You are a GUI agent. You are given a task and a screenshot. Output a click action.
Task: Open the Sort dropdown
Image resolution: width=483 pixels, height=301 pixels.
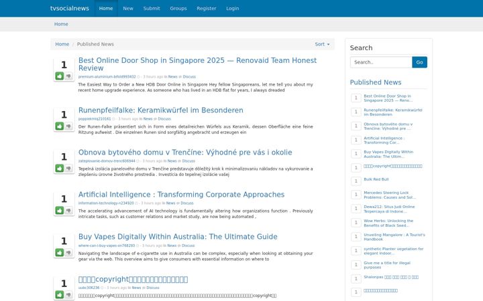tap(322, 44)
